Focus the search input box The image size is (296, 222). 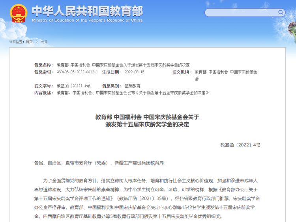[241, 13]
